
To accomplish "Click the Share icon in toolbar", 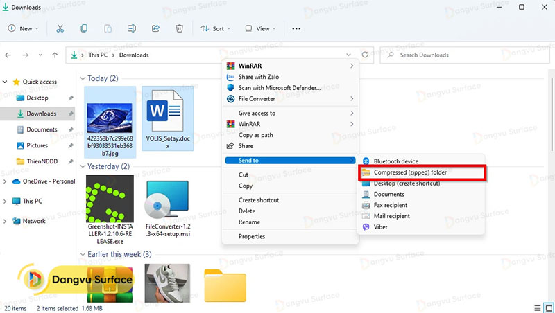I will [x=155, y=29].
